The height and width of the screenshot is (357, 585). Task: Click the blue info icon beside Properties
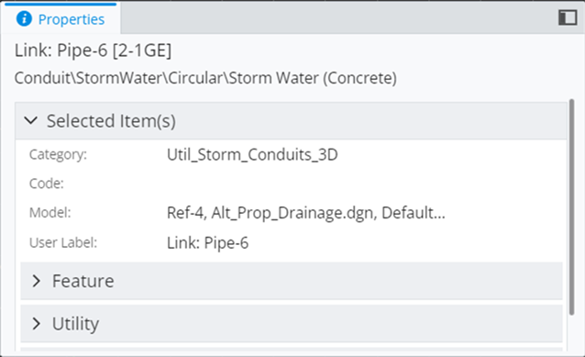[x=24, y=18]
